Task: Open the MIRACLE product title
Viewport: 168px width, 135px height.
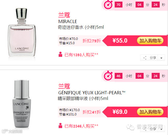Action: coord(68,21)
